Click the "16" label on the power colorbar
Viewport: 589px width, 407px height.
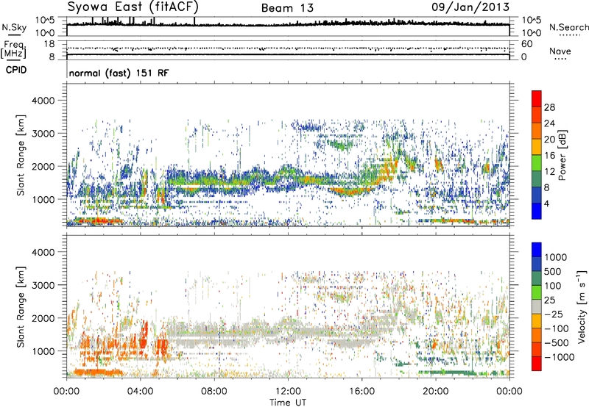coord(549,156)
